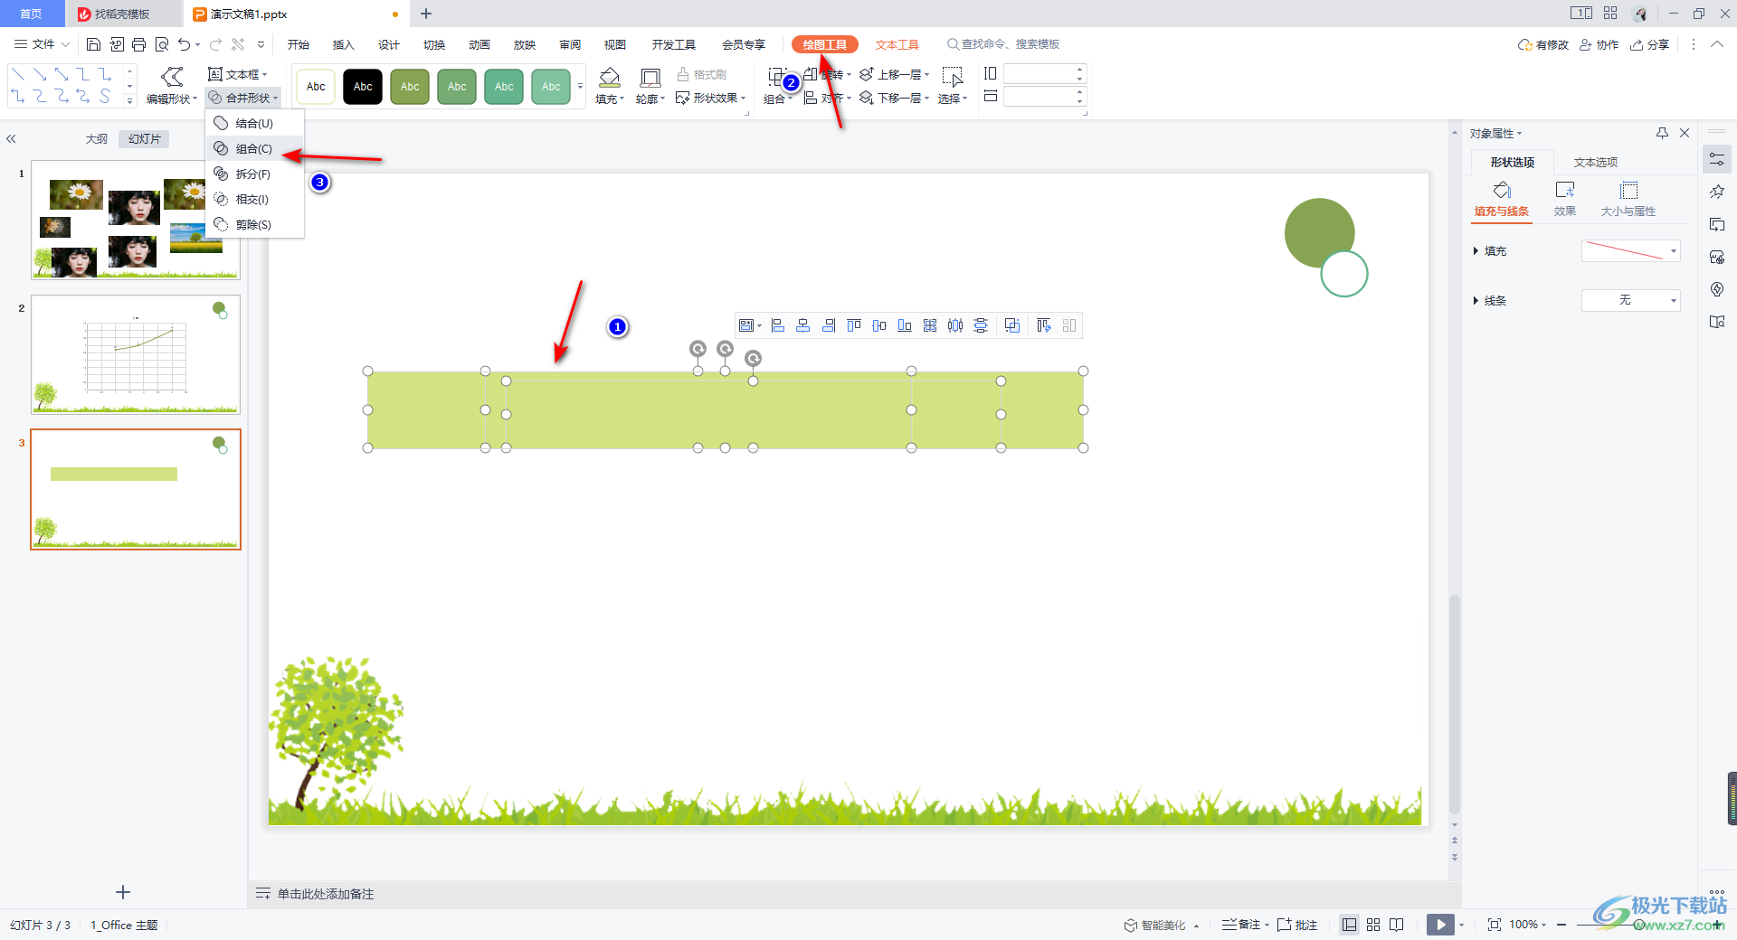This screenshot has height=940, width=1737.
Task: Select Union (结合) from merge menu
Action: (254, 123)
